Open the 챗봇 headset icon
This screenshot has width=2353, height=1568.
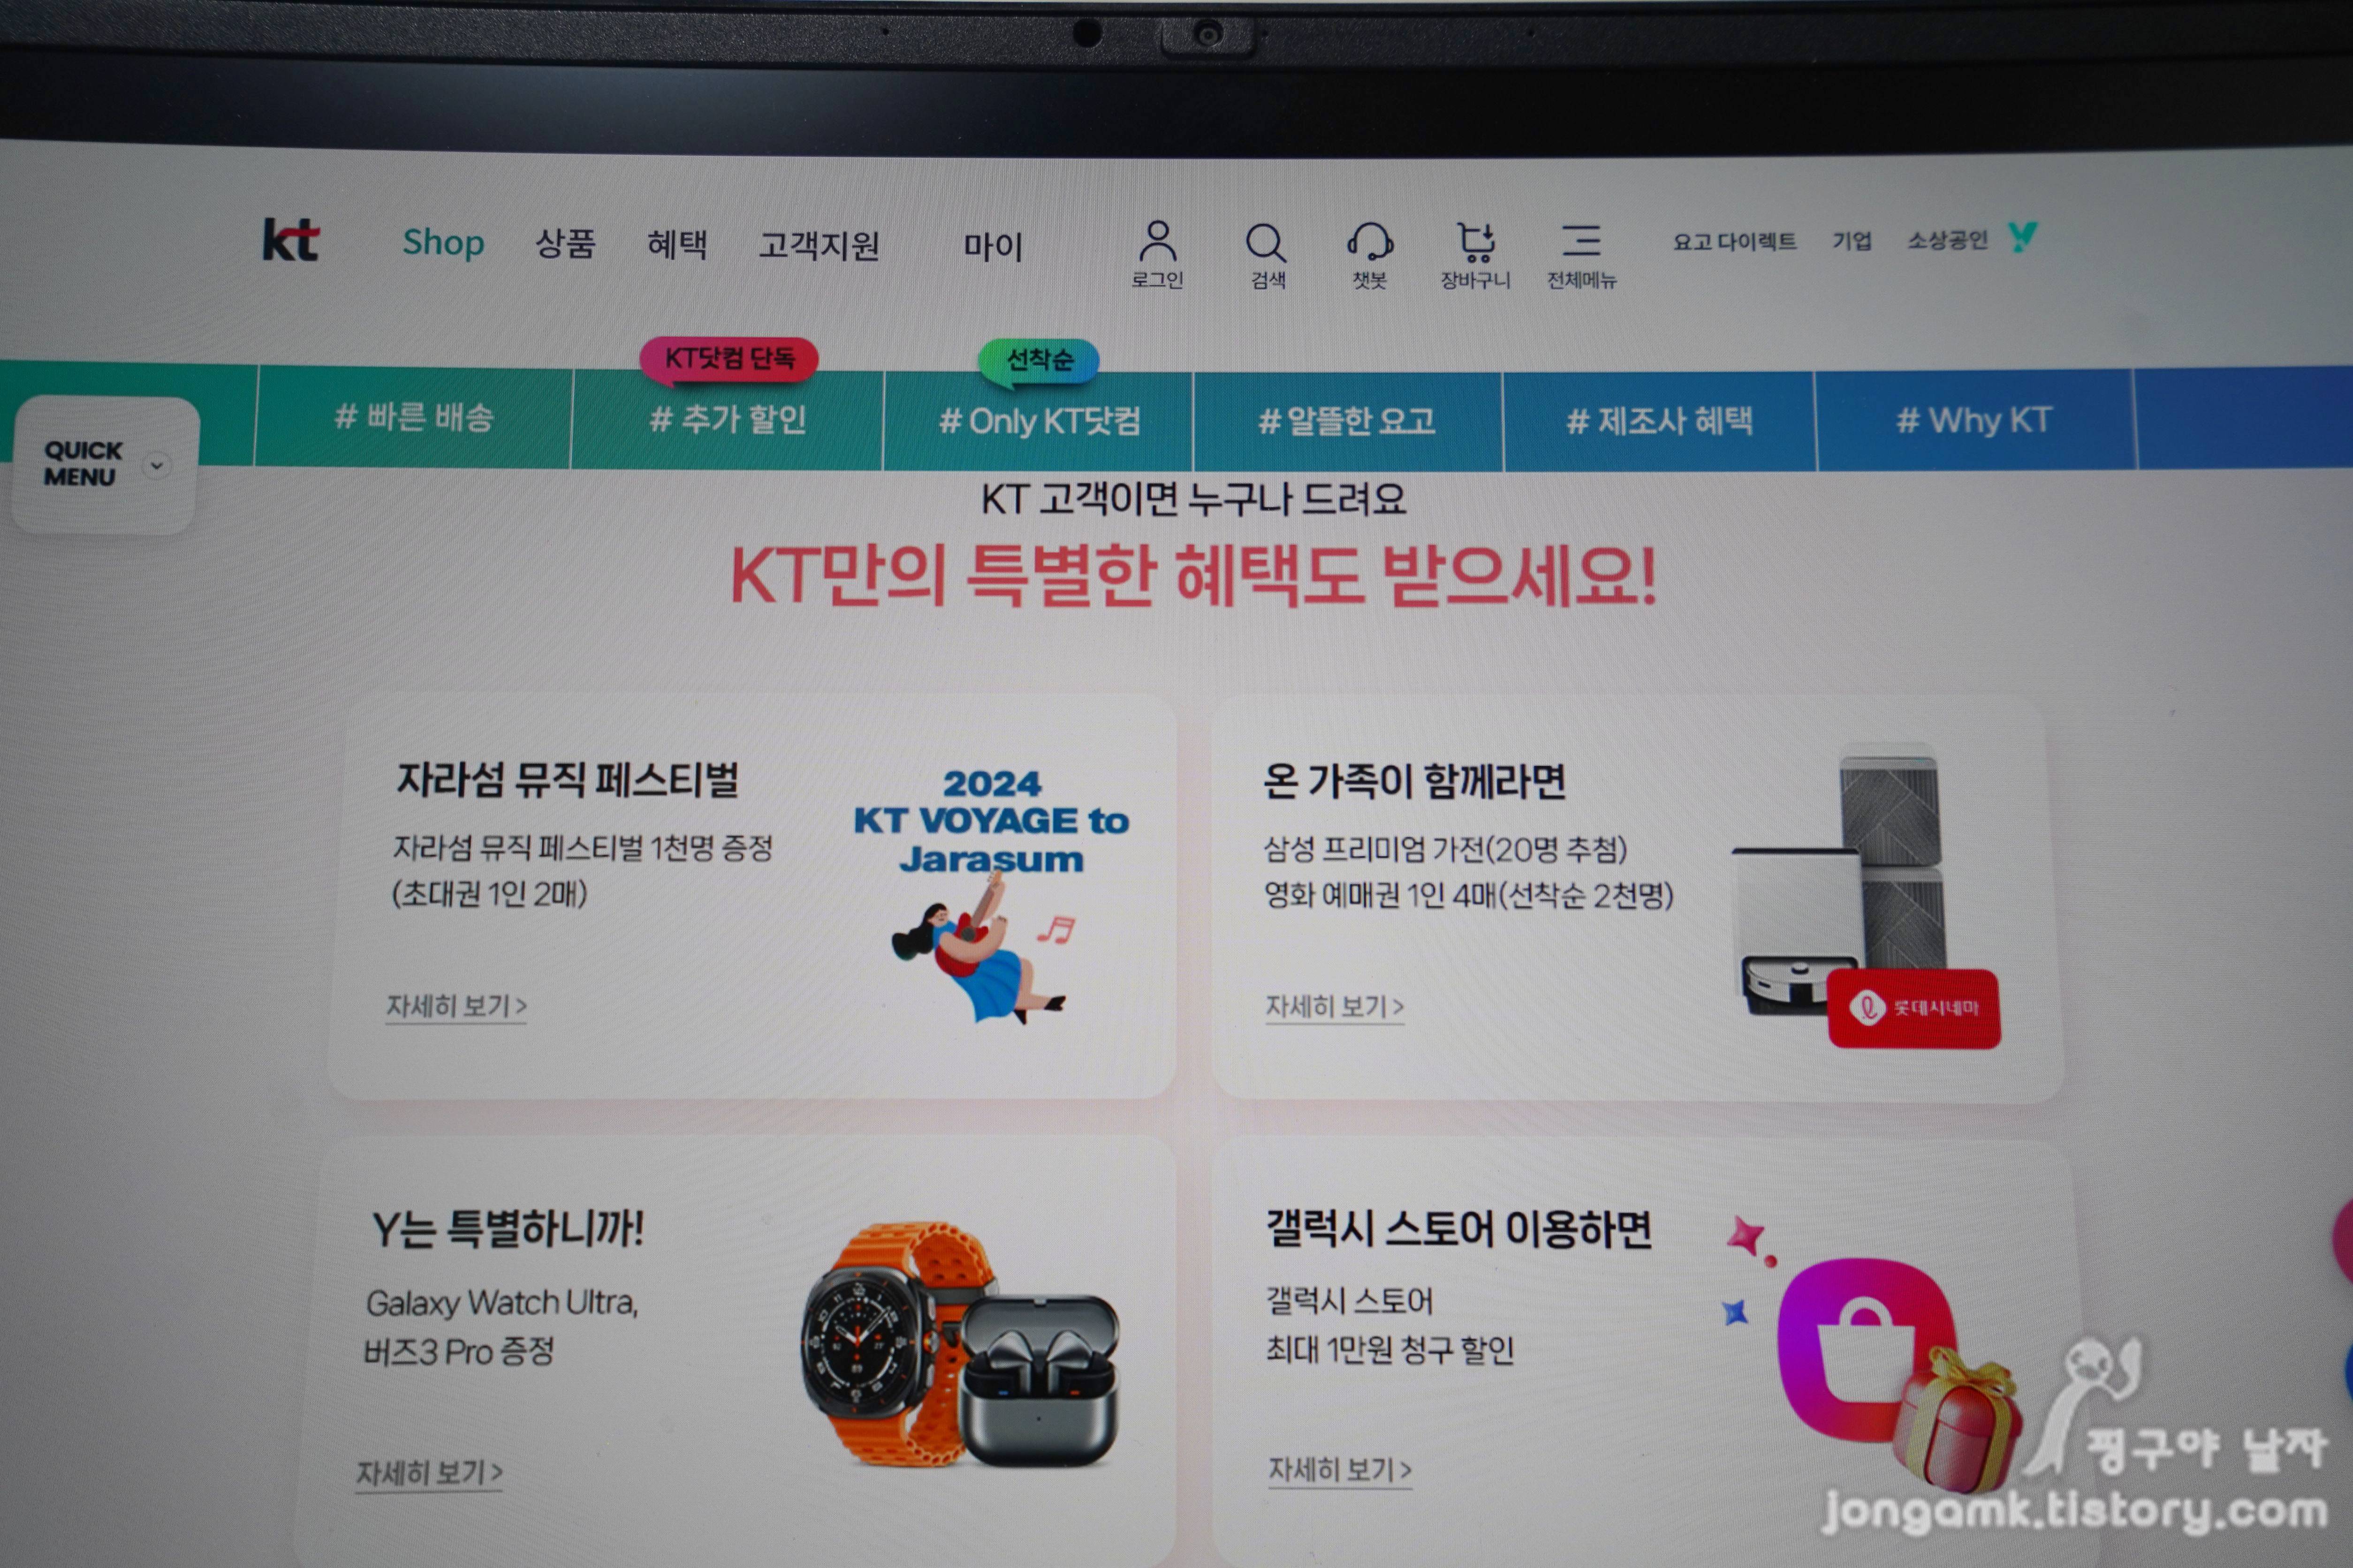pyautogui.click(x=1370, y=243)
